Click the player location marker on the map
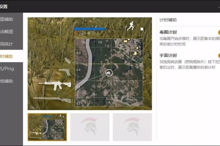The width and height of the screenshot is (220, 146). (109, 73)
